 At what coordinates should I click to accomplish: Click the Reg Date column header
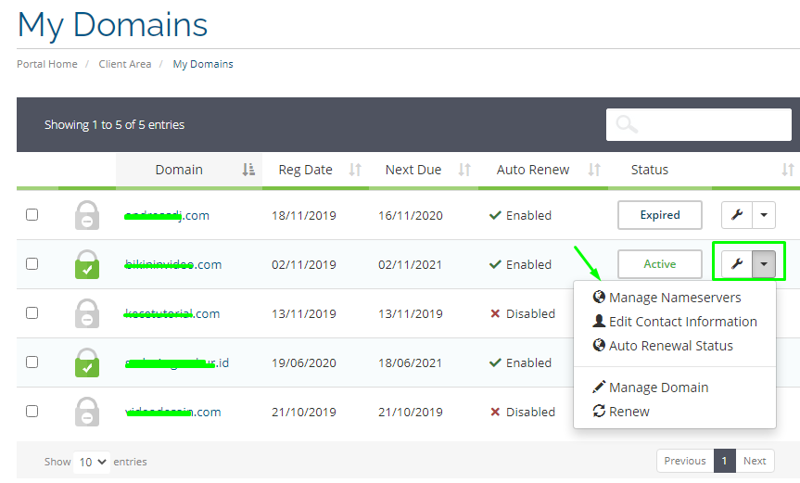(x=305, y=170)
